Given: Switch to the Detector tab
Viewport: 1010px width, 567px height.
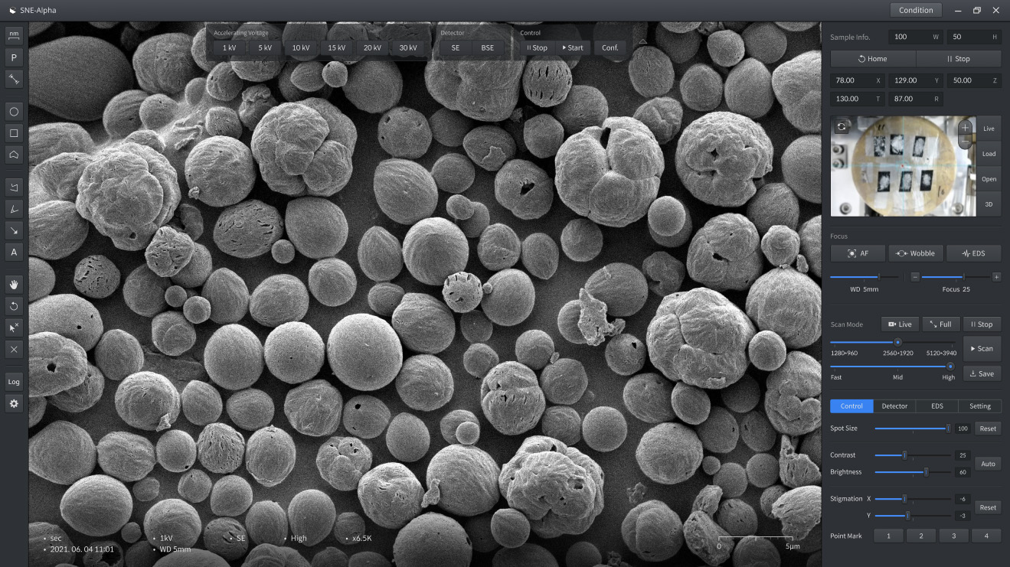Looking at the screenshot, I should point(894,406).
